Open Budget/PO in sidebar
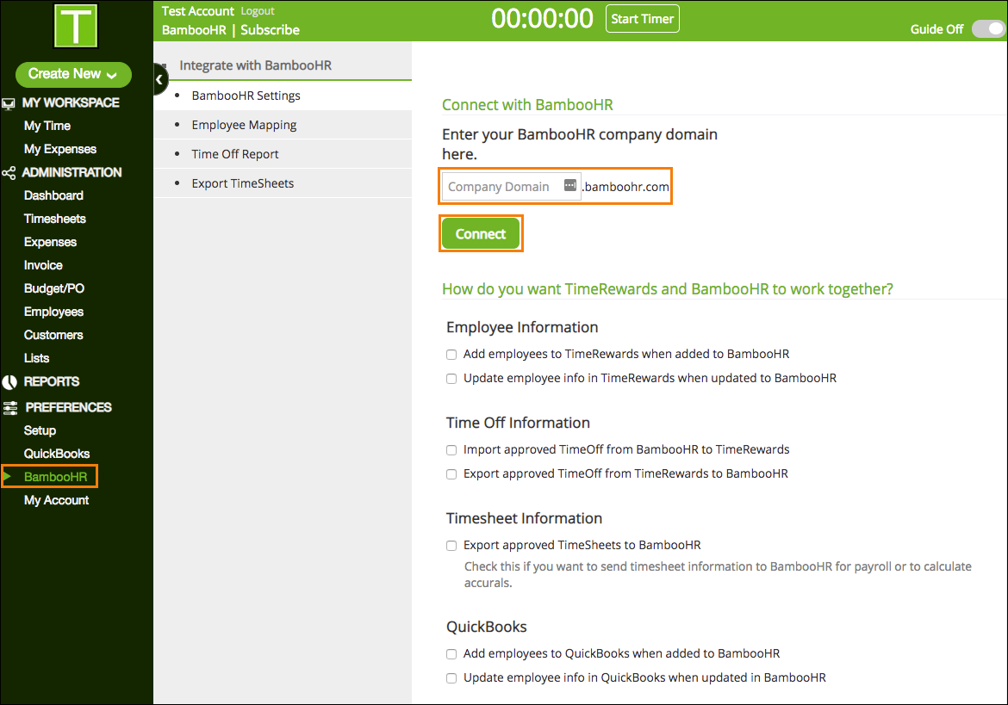 point(54,288)
